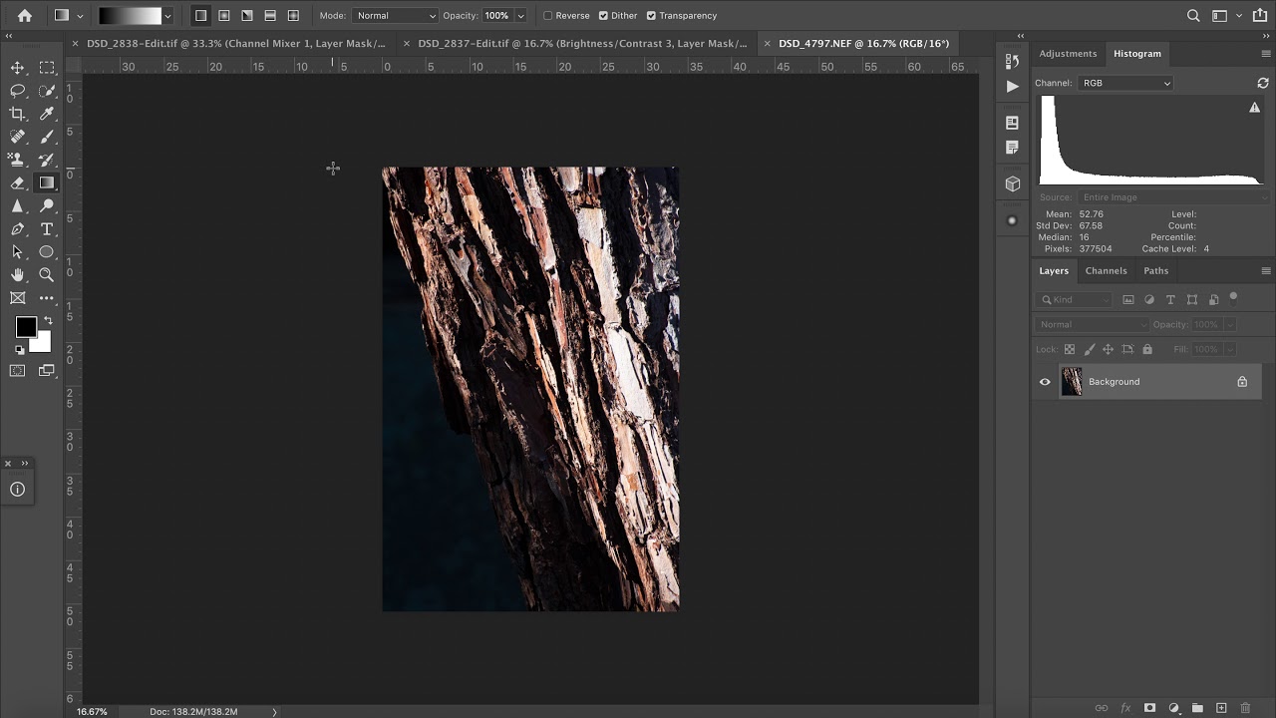The width and height of the screenshot is (1276, 718).
Task: Click the histogram cached data warning triangle
Action: (x=1254, y=108)
